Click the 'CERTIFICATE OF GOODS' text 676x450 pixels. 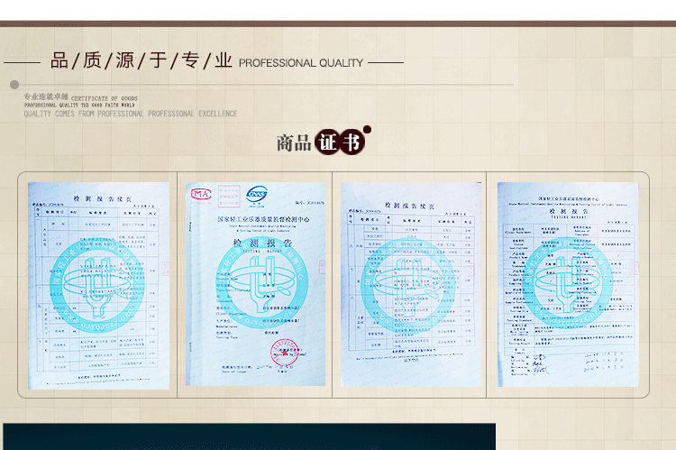pos(105,98)
